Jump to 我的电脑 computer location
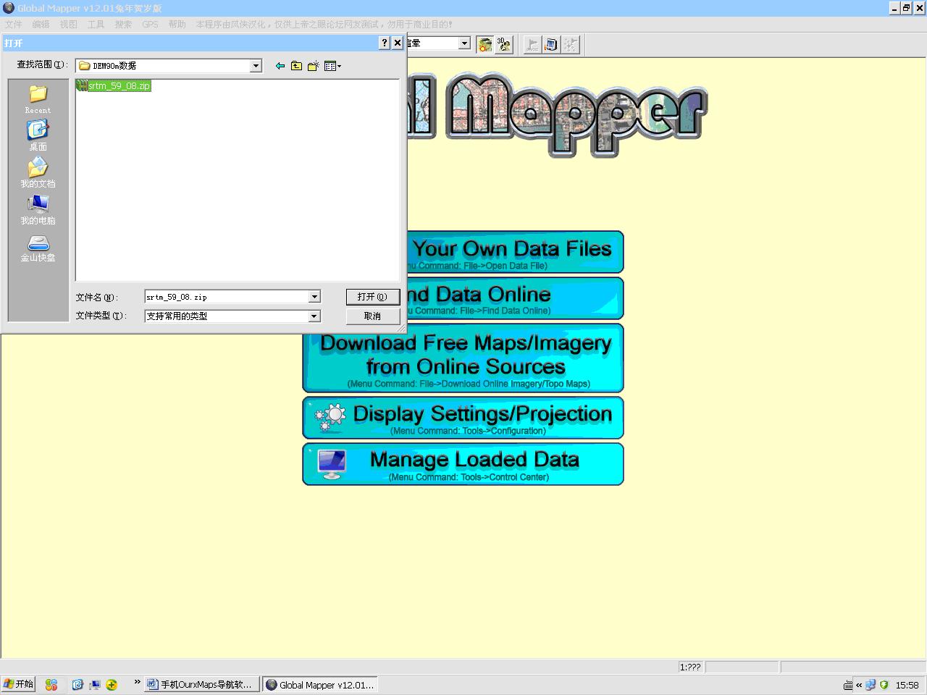 [38, 210]
